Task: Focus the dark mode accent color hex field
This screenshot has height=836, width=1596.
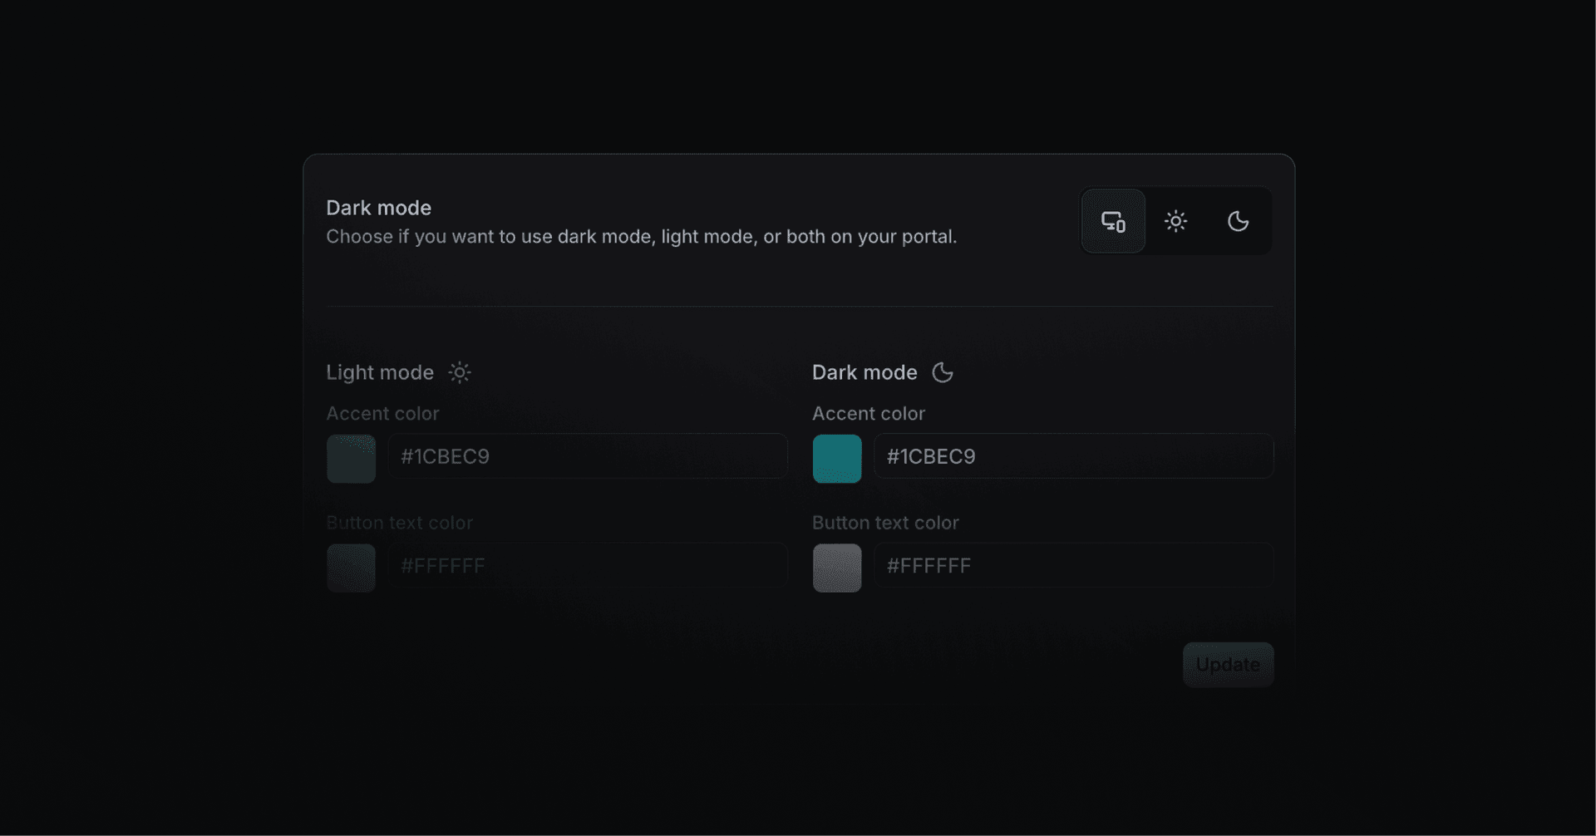Action: click(x=1073, y=456)
